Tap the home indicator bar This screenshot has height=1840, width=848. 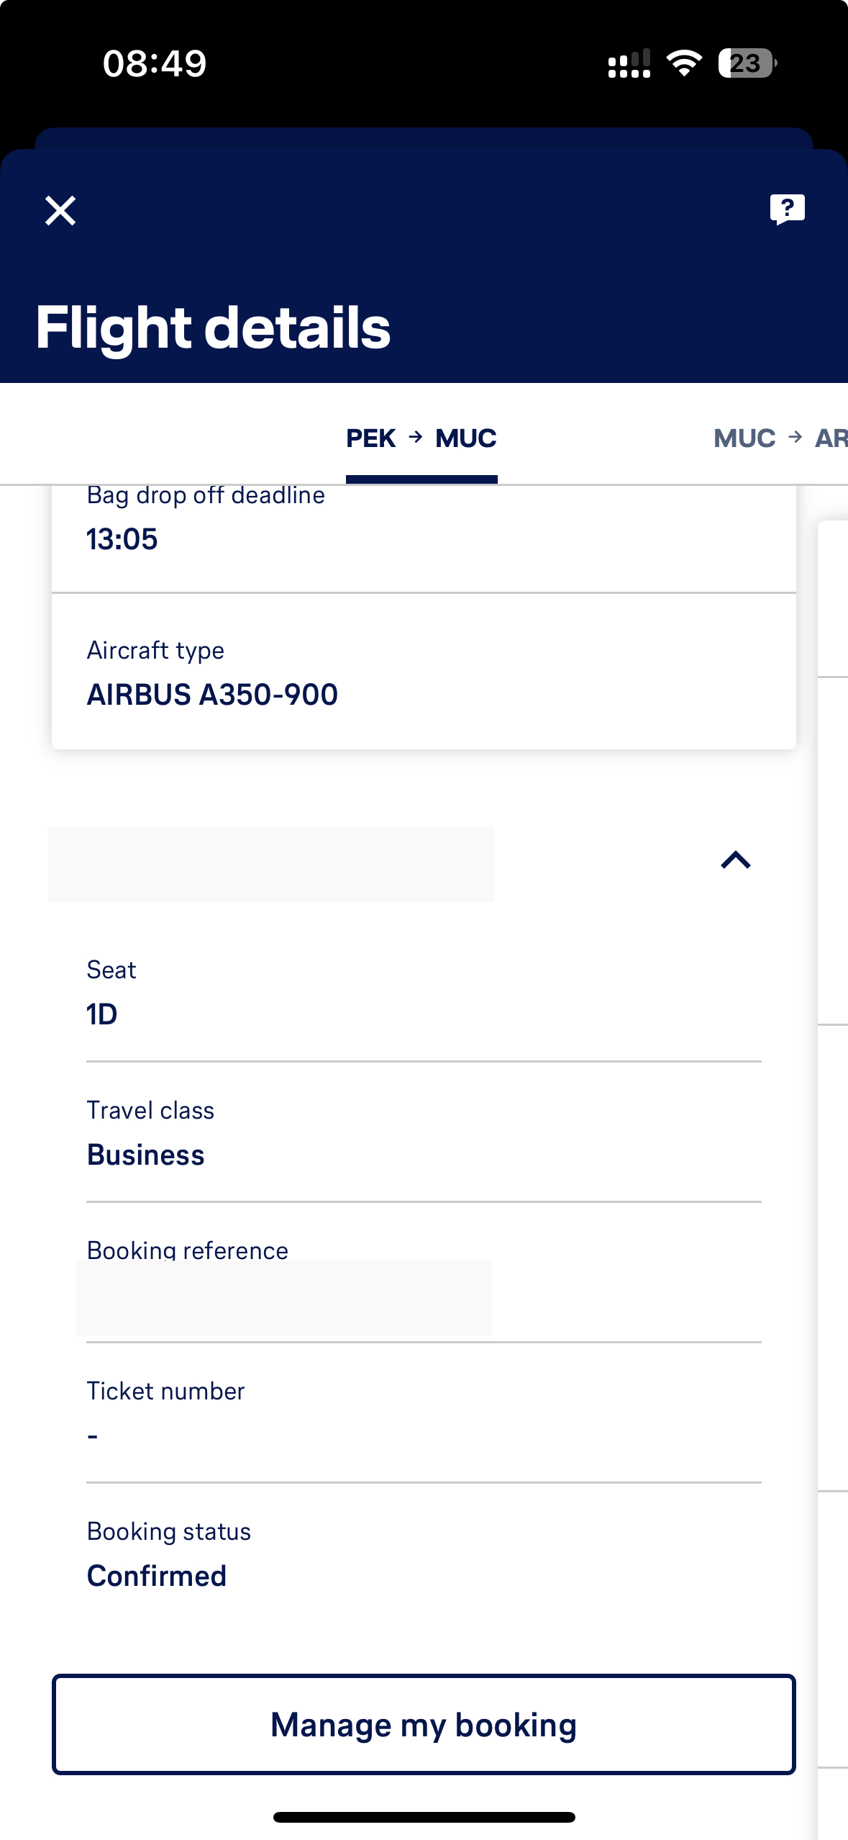424,1817
